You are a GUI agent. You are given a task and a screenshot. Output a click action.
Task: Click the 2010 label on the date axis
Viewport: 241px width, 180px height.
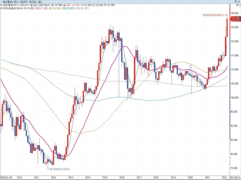pos(20,178)
